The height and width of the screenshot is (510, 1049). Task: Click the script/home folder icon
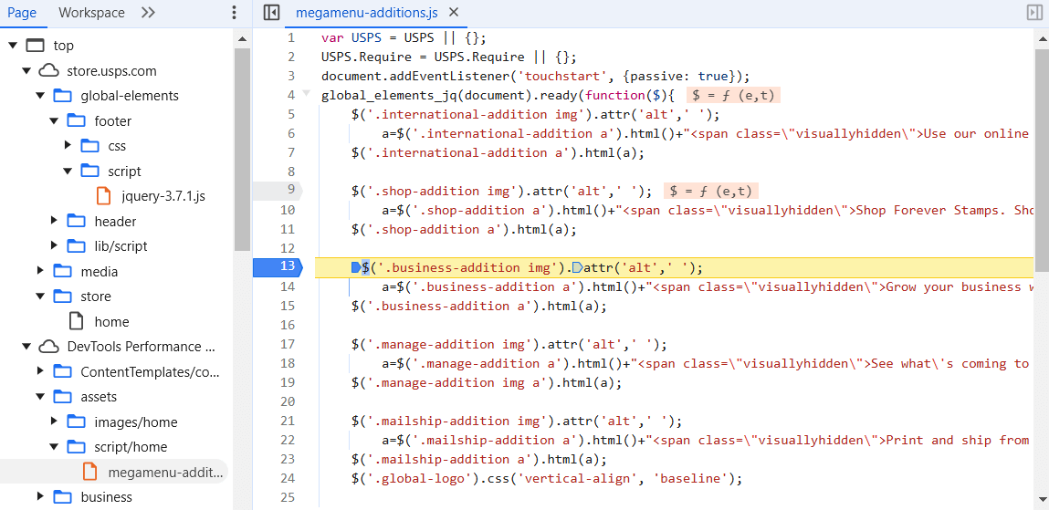point(77,446)
